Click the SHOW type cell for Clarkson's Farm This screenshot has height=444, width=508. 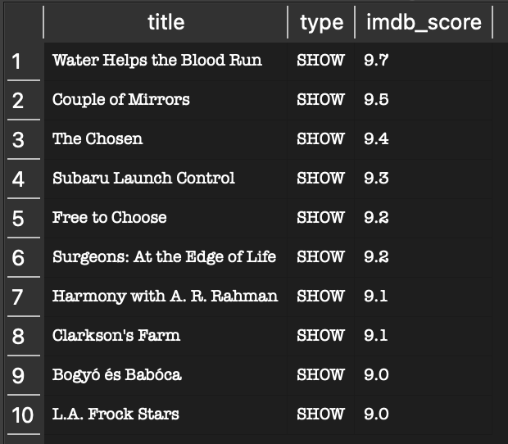click(x=321, y=336)
